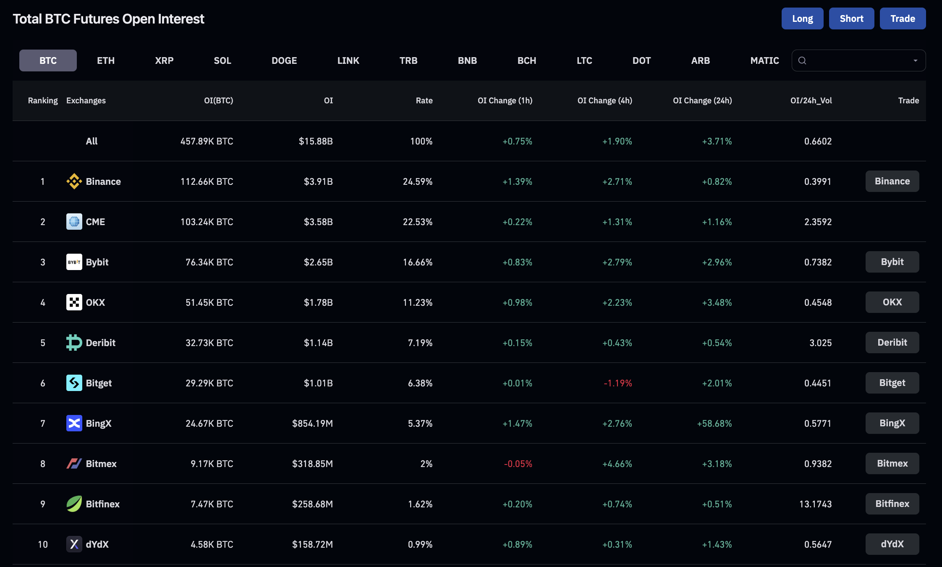942x567 pixels.
Task: Sort by OI Change (1h) header
Action: coord(505,100)
